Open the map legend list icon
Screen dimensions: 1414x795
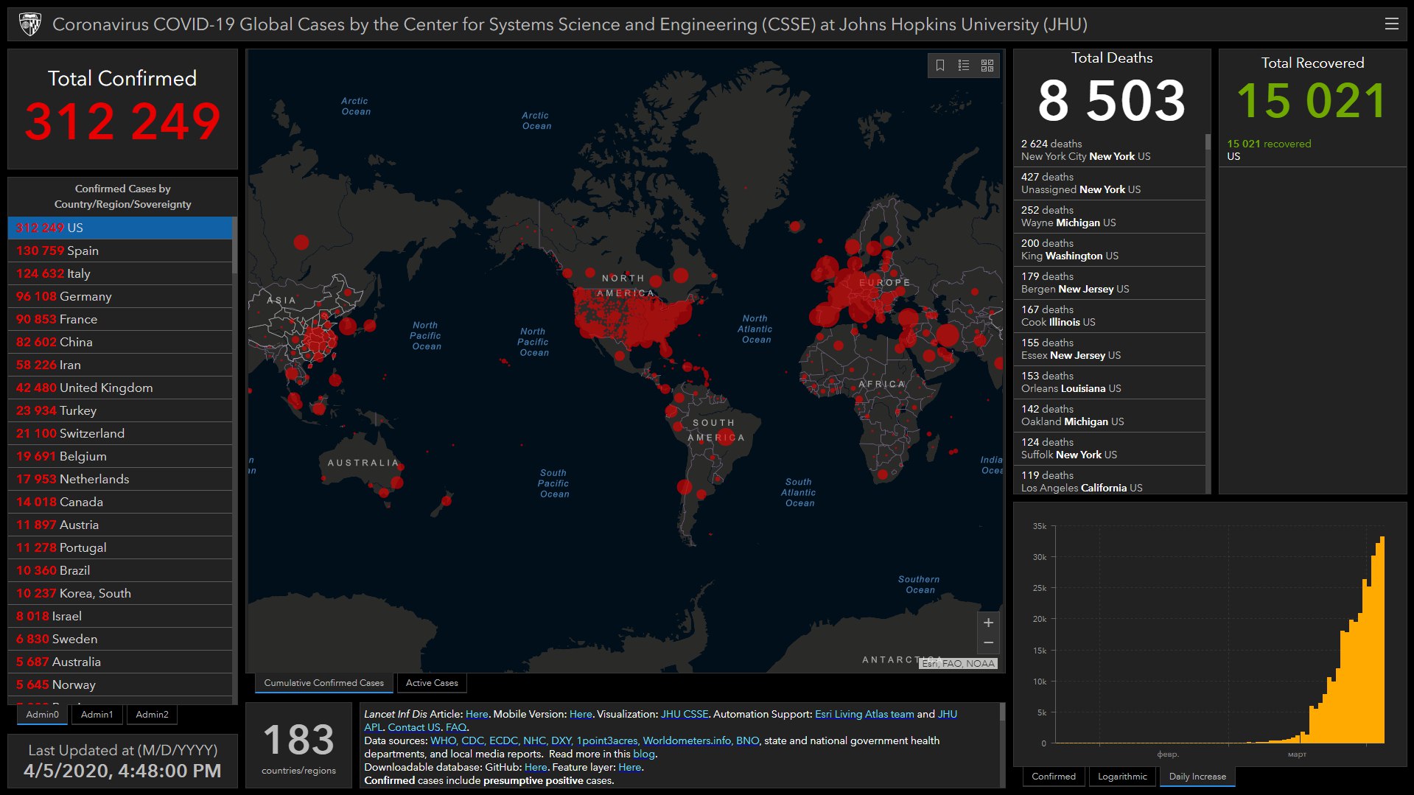964,66
